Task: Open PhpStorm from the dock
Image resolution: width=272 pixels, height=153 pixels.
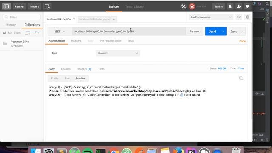Action: (x=191, y=151)
